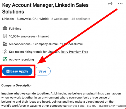Click the 1 company alumni text
Screen dimensions: 126x109
[x=45, y=44]
